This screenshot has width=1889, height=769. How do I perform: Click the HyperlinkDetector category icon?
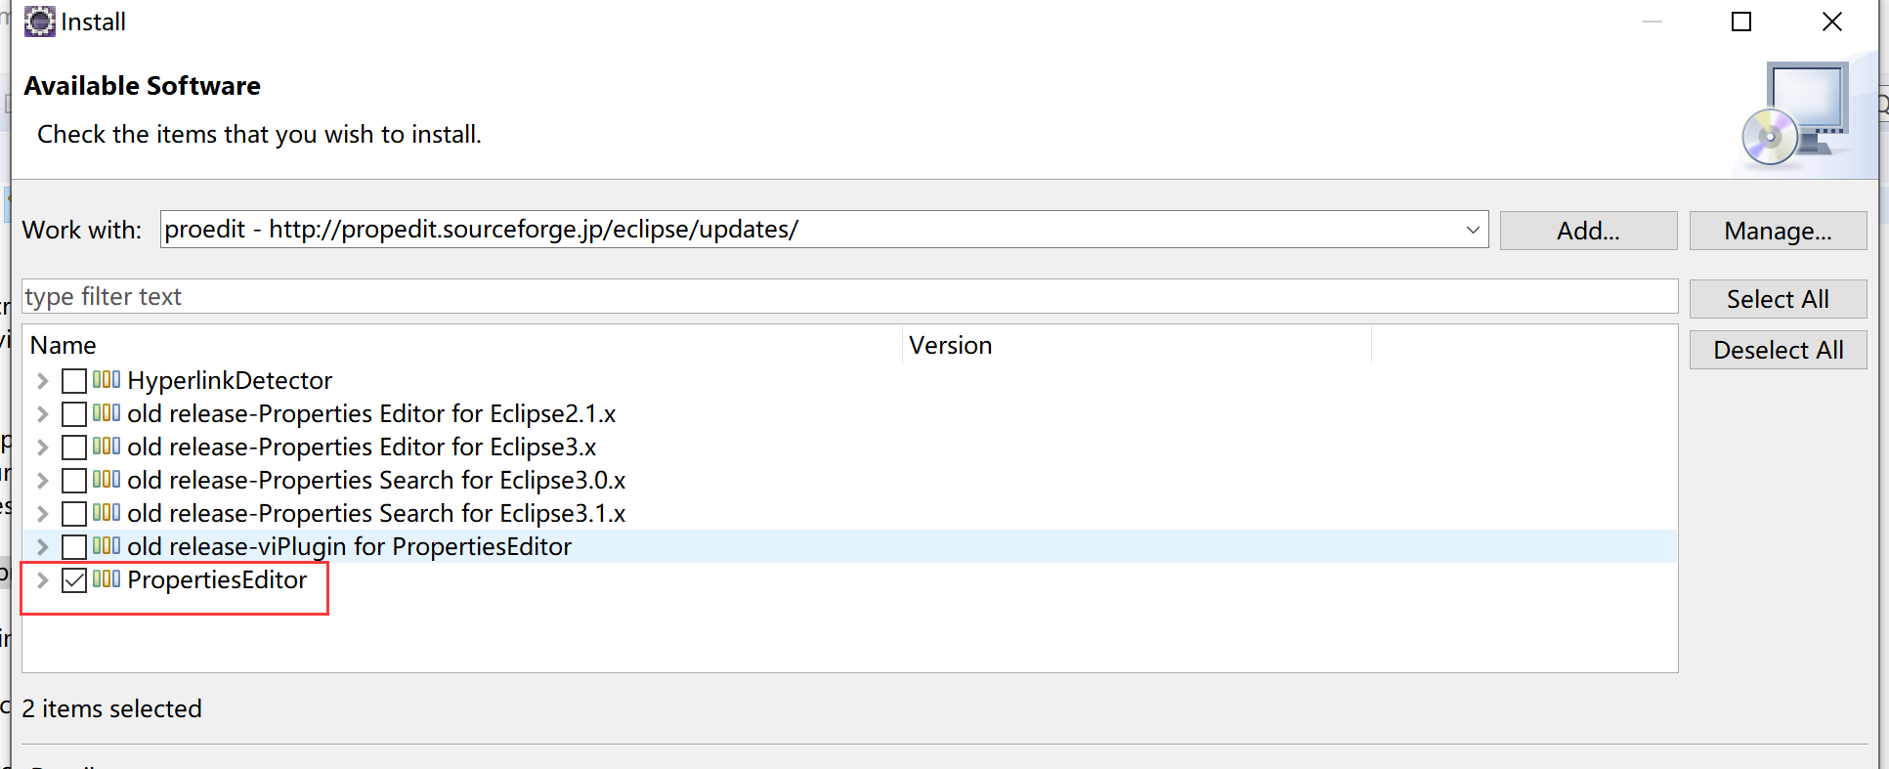coord(107,379)
